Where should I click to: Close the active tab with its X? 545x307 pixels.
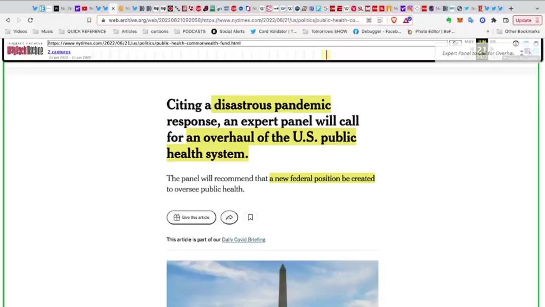[113, 8]
